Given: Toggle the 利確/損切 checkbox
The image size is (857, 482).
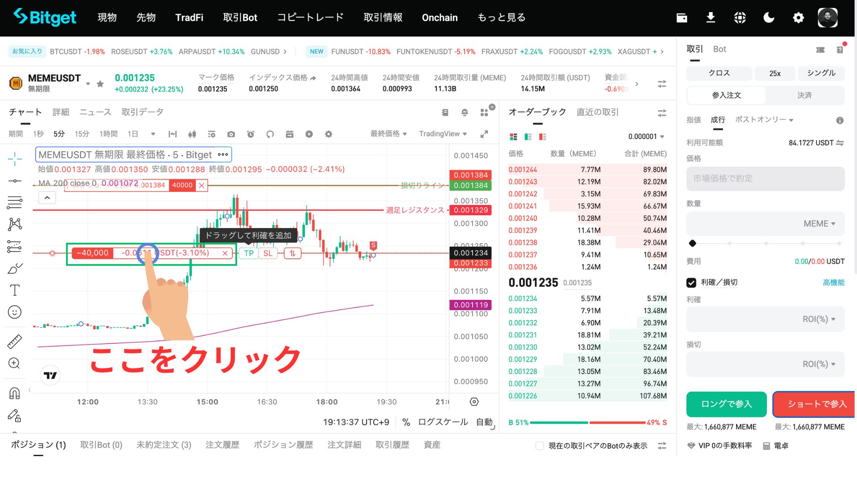Looking at the screenshot, I should [691, 283].
